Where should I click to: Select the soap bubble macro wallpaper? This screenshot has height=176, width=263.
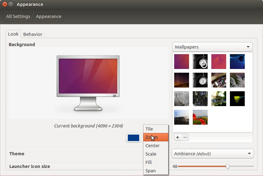218,80
